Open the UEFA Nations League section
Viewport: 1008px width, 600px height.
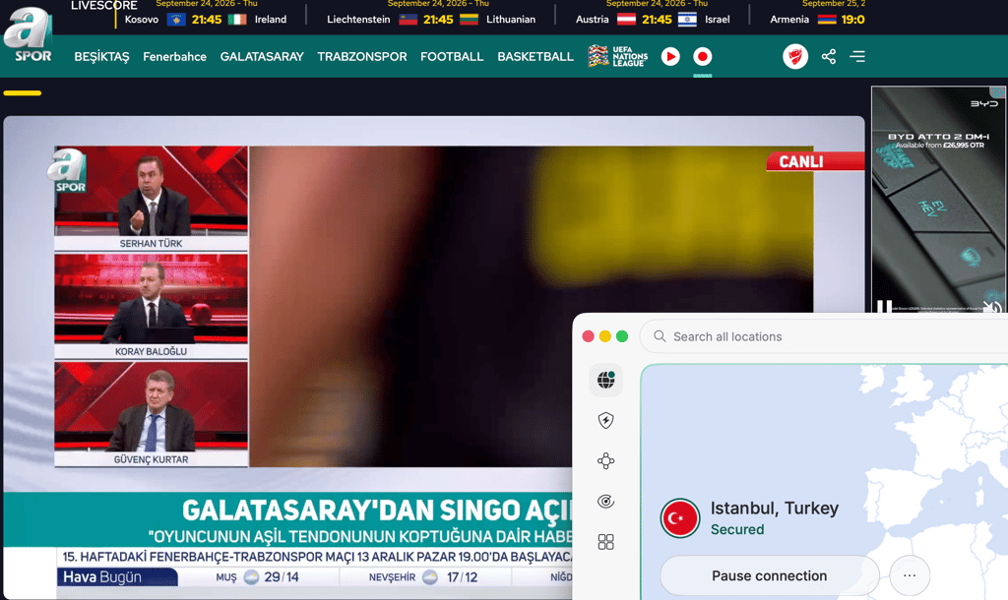(x=617, y=56)
